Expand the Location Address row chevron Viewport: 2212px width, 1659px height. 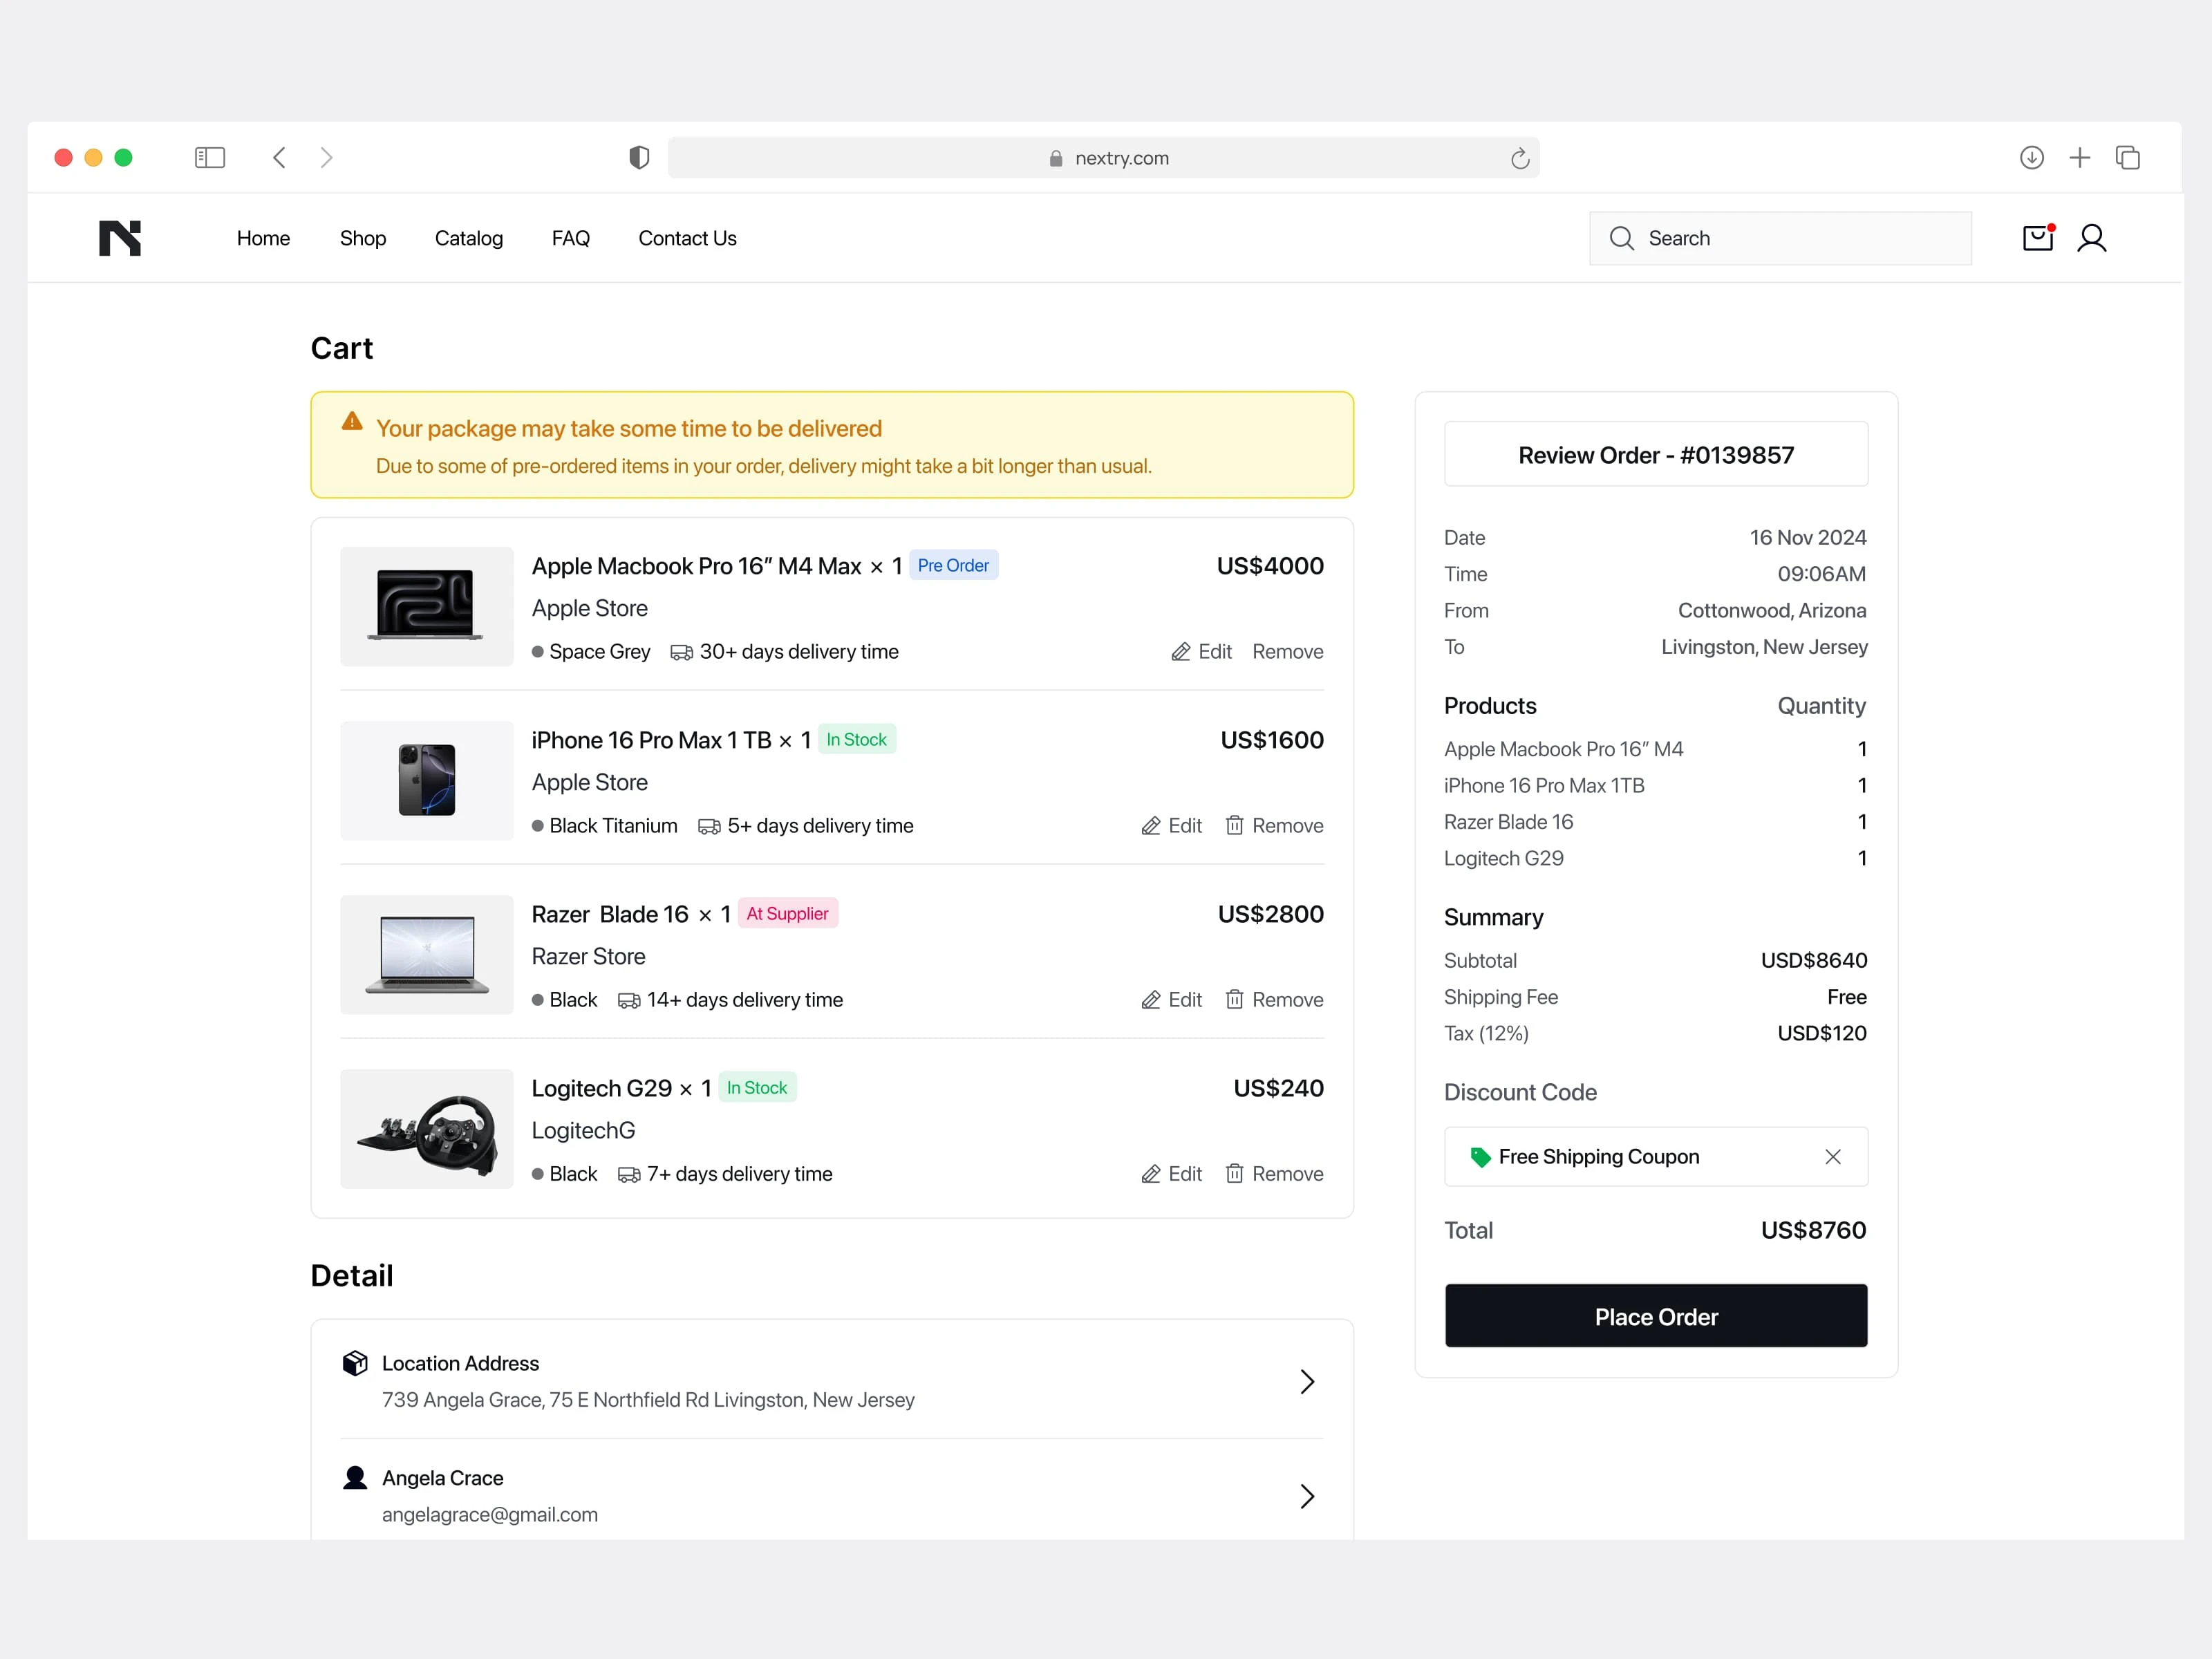[1306, 1382]
